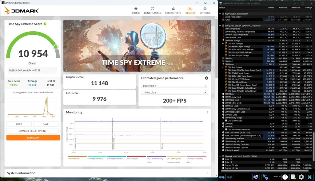This screenshot has width=315, height=181.
Task: Select the GPU Effective Clock row
Action: pos(265,103)
